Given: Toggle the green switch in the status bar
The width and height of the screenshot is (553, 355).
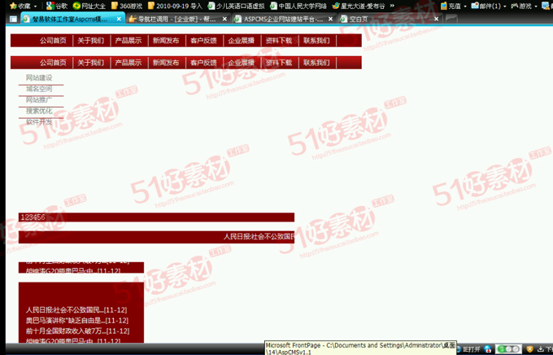Looking at the screenshot, I should [x=507, y=349].
